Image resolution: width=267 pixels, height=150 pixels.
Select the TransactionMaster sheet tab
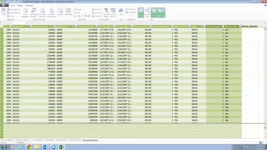(90, 140)
